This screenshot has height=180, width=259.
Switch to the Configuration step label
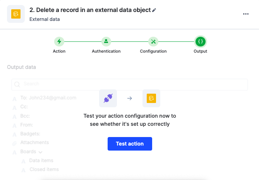tap(153, 51)
